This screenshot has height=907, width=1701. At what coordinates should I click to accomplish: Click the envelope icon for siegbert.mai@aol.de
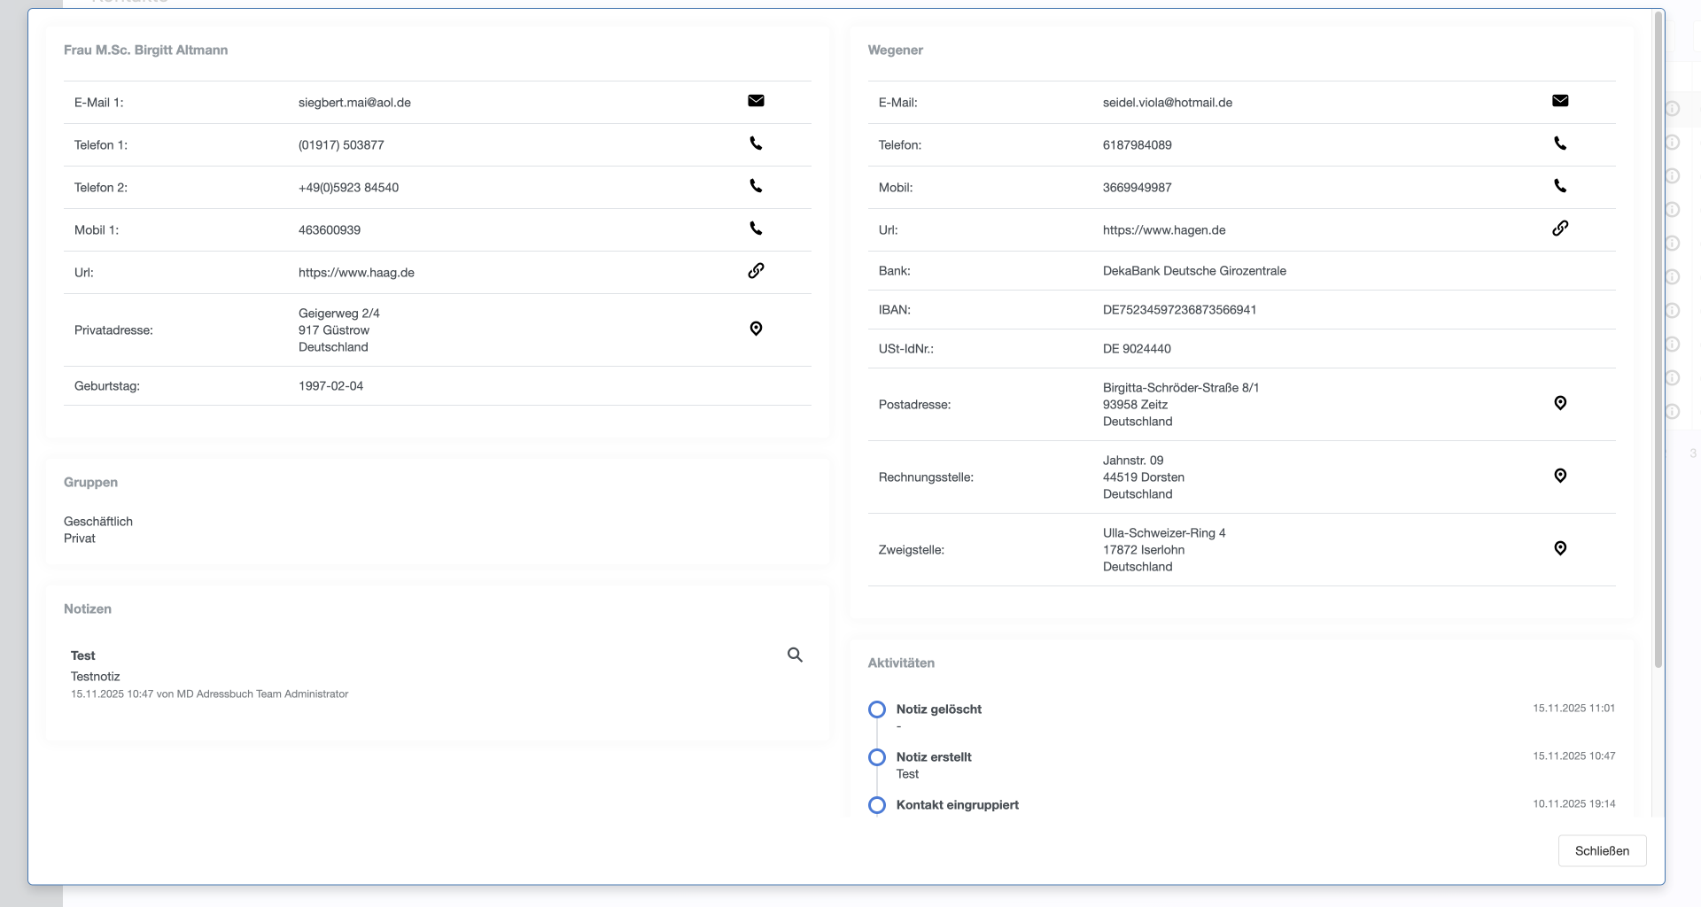pos(756,101)
